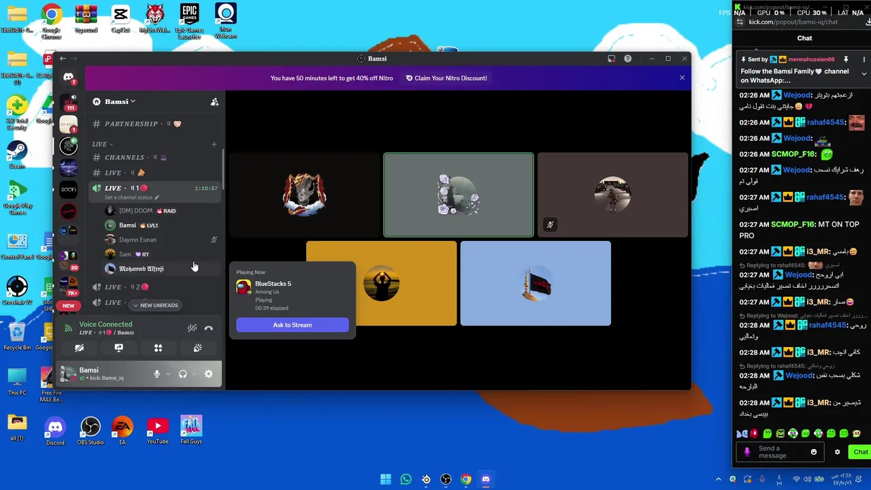Show hidden system tray icons
This screenshot has width=871, height=490.
[718, 479]
